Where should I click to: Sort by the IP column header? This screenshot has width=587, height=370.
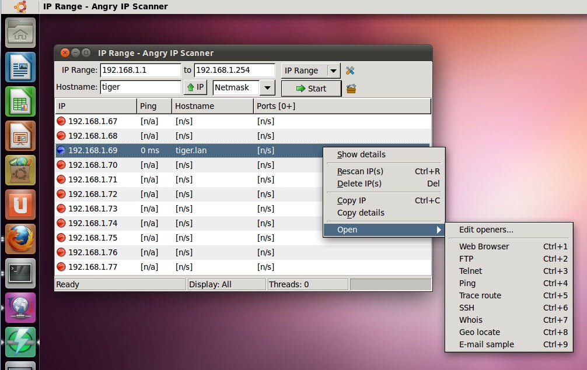coord(96,106)
